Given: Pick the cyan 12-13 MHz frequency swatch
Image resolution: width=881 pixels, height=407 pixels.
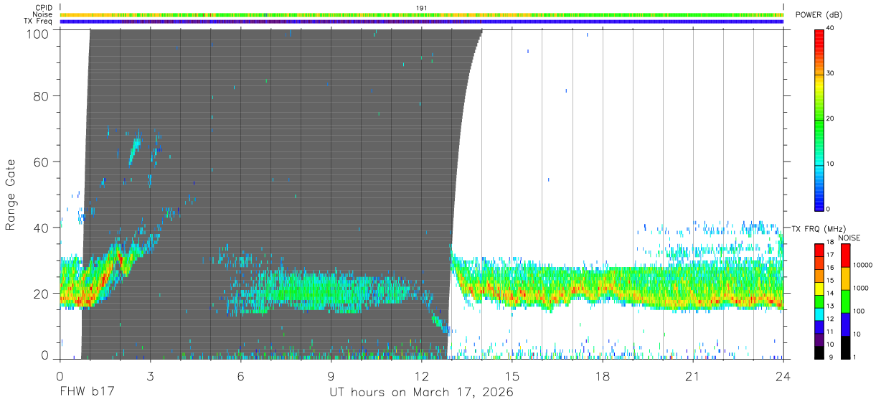Looking at the screenshot, I should [819, 314].
